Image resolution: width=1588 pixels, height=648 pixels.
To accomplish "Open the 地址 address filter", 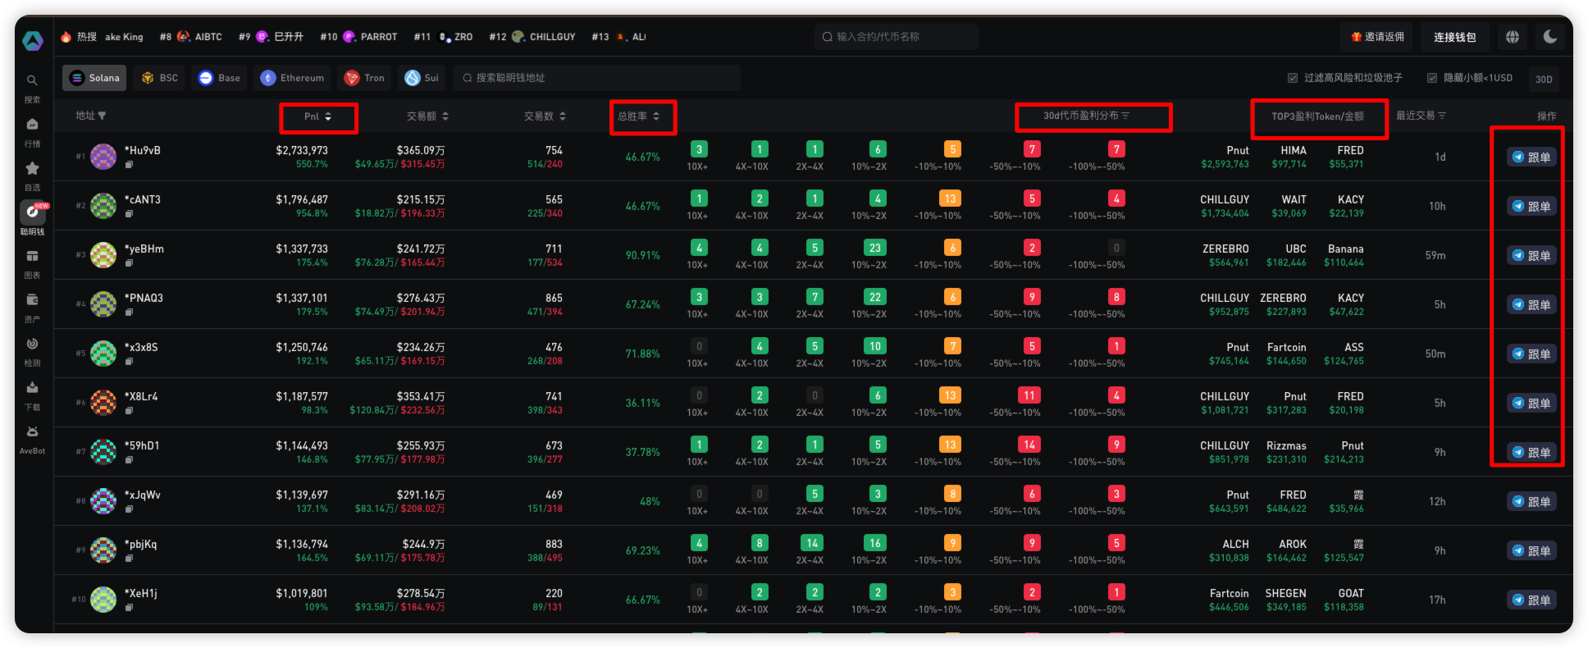I will point(91,116).
